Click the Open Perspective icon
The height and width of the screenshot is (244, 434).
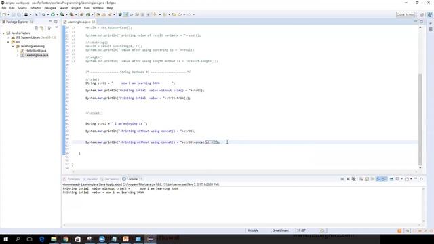(422, 14)
